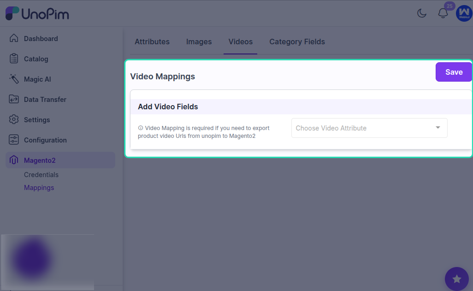Click the Add Video Fields heading

(168, 107)
